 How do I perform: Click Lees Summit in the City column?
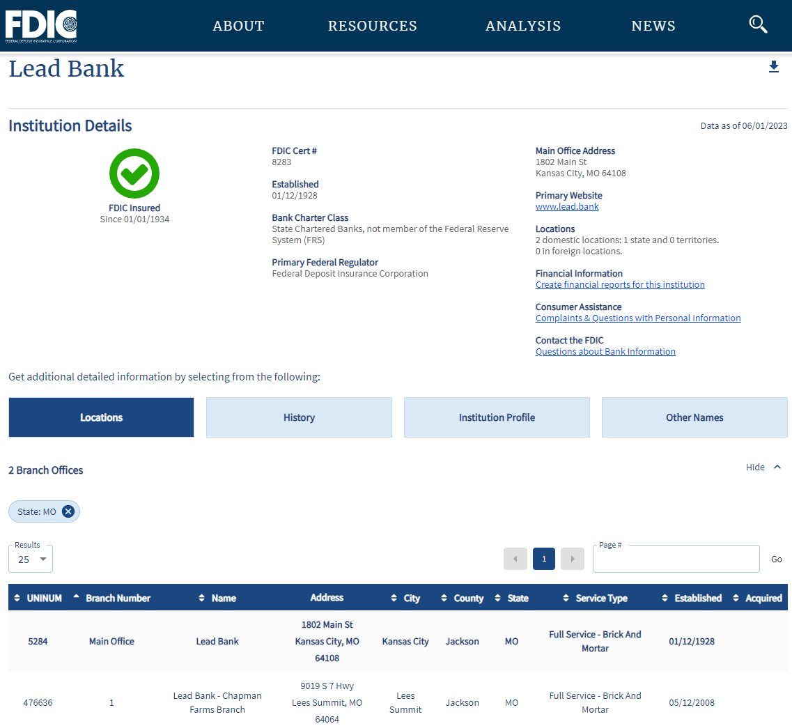click(405, 702)
